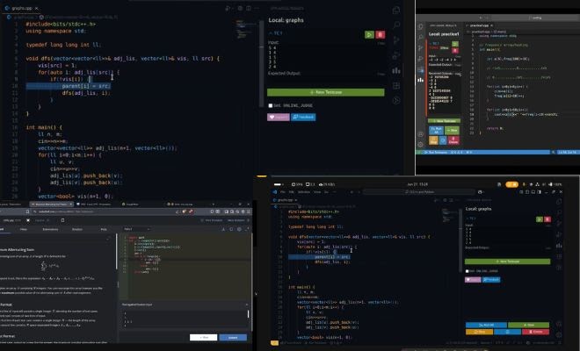Enable the Set ONLINE_JUDGE checkbox
The height and width of the screenshot is (351, 580).
pos(271,104)
